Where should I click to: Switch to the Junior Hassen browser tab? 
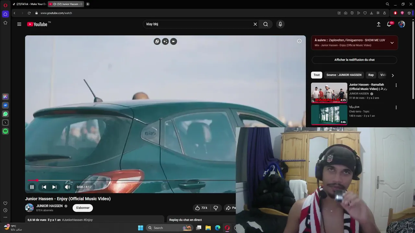[x=66, y=4]
